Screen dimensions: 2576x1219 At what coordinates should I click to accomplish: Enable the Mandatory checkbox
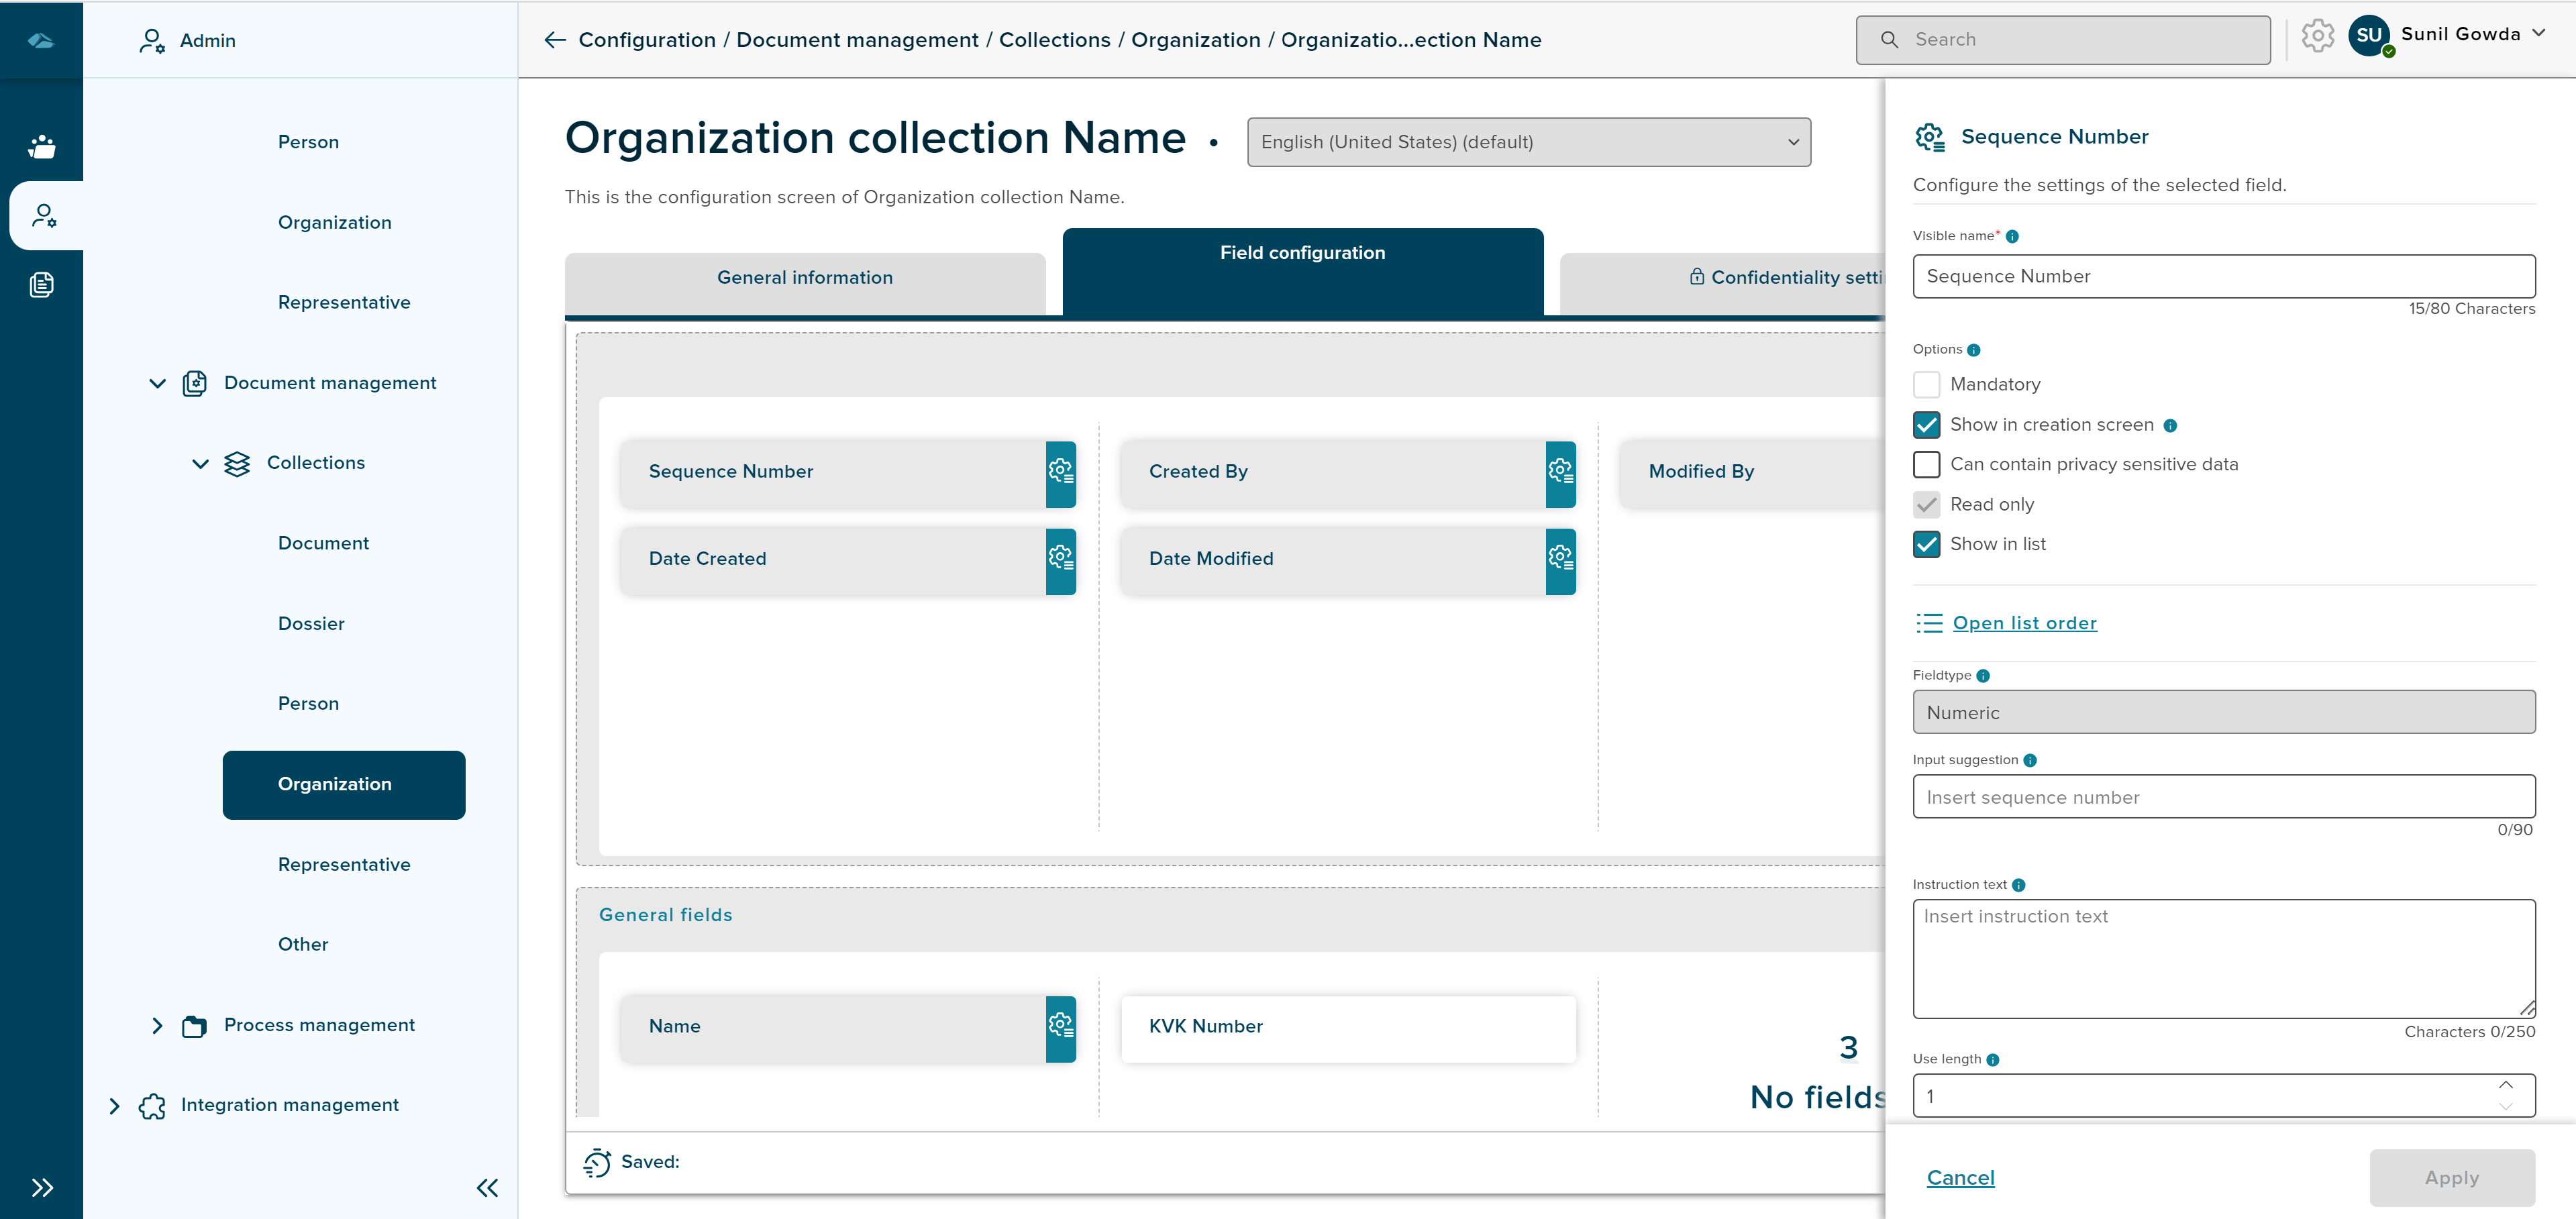tap(1926, 385)
